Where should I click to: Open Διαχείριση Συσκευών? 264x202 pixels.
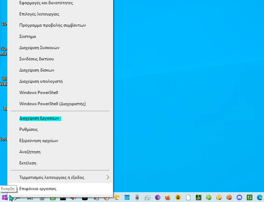[x=60, y=48]
